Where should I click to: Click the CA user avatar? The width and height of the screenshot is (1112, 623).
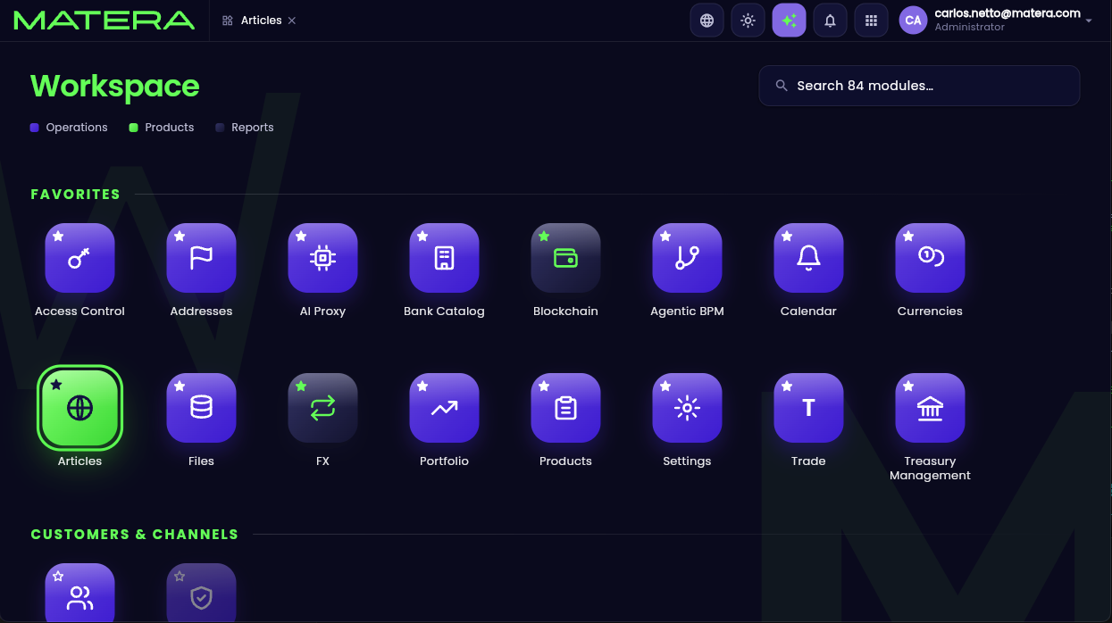[x=913, y=21]
